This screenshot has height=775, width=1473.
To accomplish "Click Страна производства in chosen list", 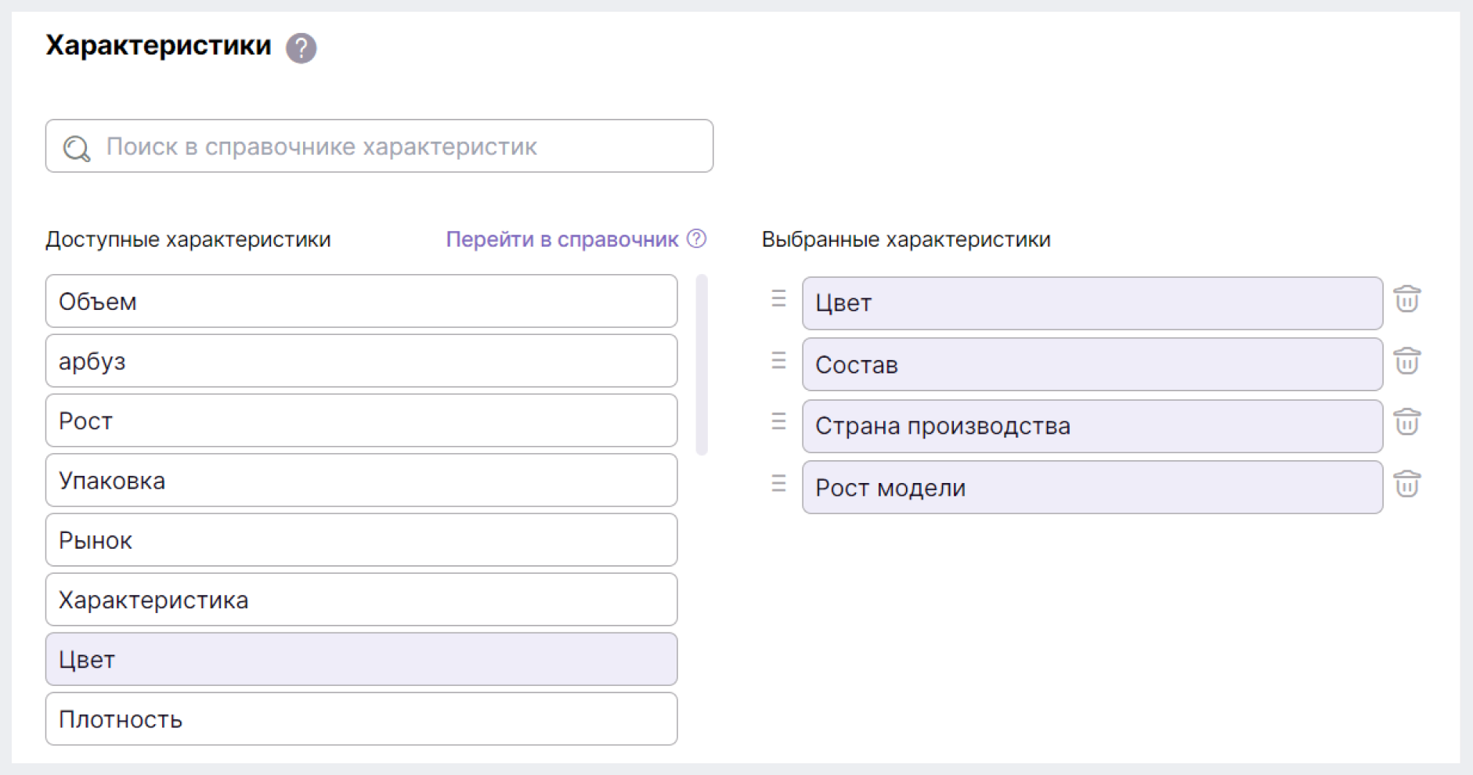I will click(x=1092, y=426).
